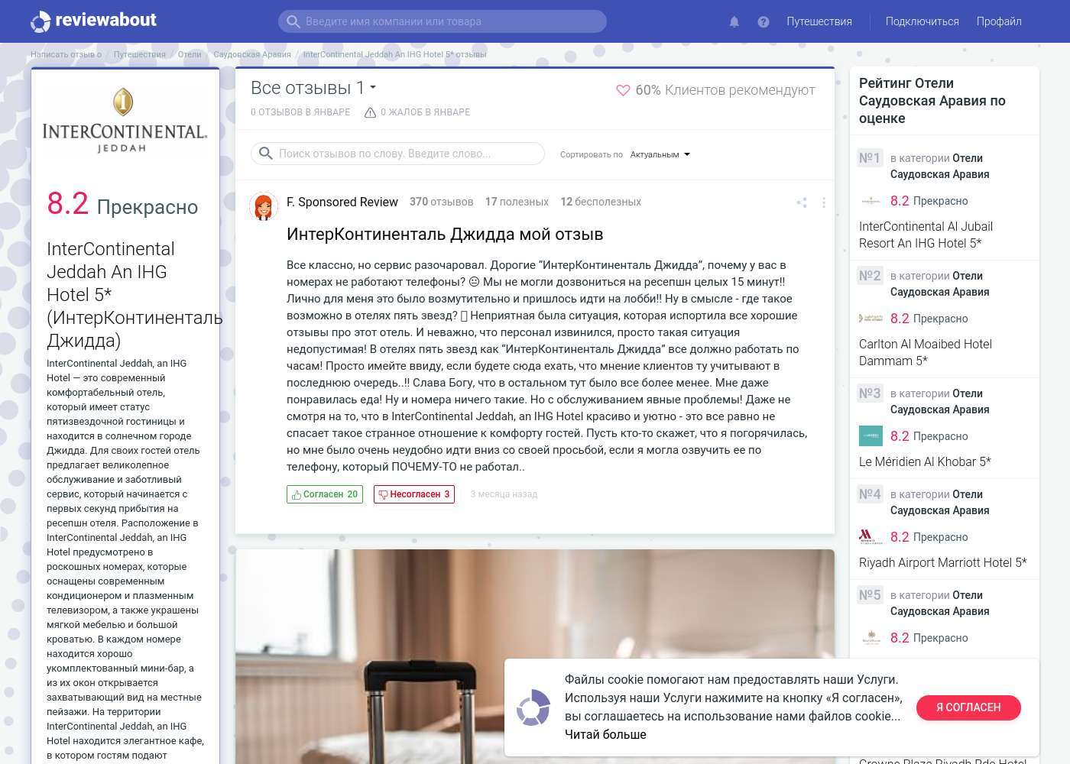Screen dimensions: 1070x764
Task: Open 'InterContinental Al Jubail Resort An IHG Hotel 5*'
Action: click(926, 235)
